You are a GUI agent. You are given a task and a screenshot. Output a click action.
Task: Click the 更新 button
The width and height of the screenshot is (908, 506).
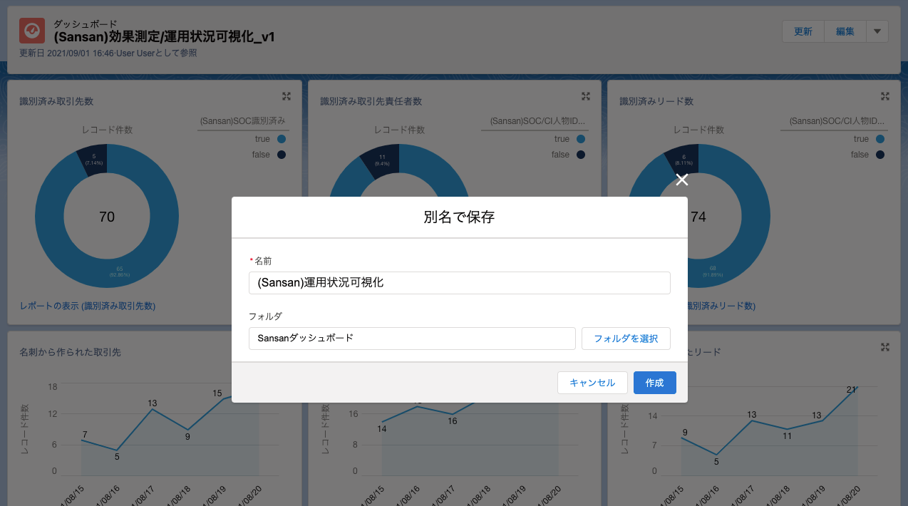803,31
